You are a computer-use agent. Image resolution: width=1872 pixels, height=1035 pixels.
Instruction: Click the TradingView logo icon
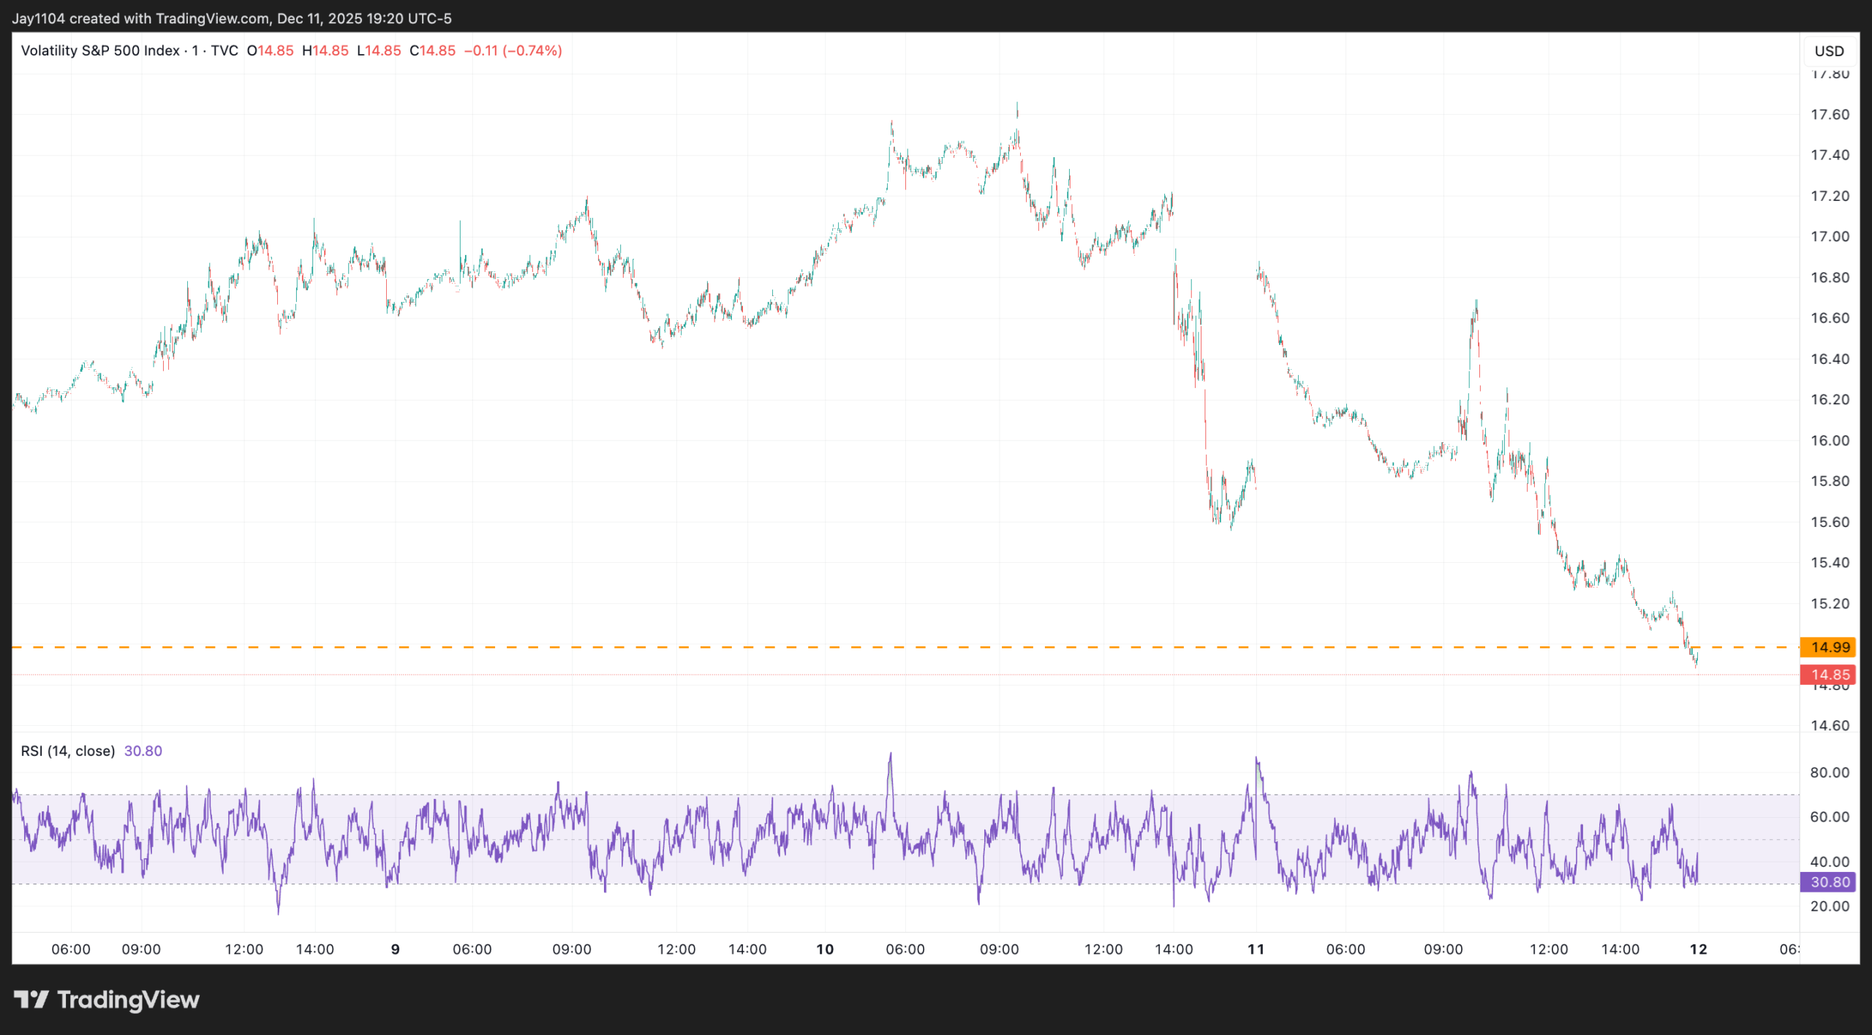[31, 999]
